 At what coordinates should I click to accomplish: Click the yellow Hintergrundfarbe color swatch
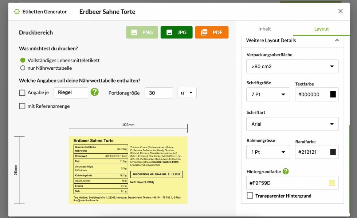(332, 183)
